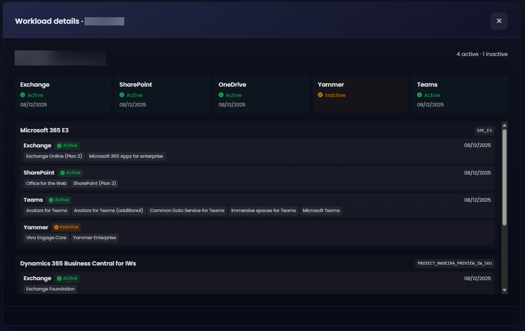Screen dimensions: 525x331
Task: Click Immersive spaces for Teams chip
Action: 264,210
